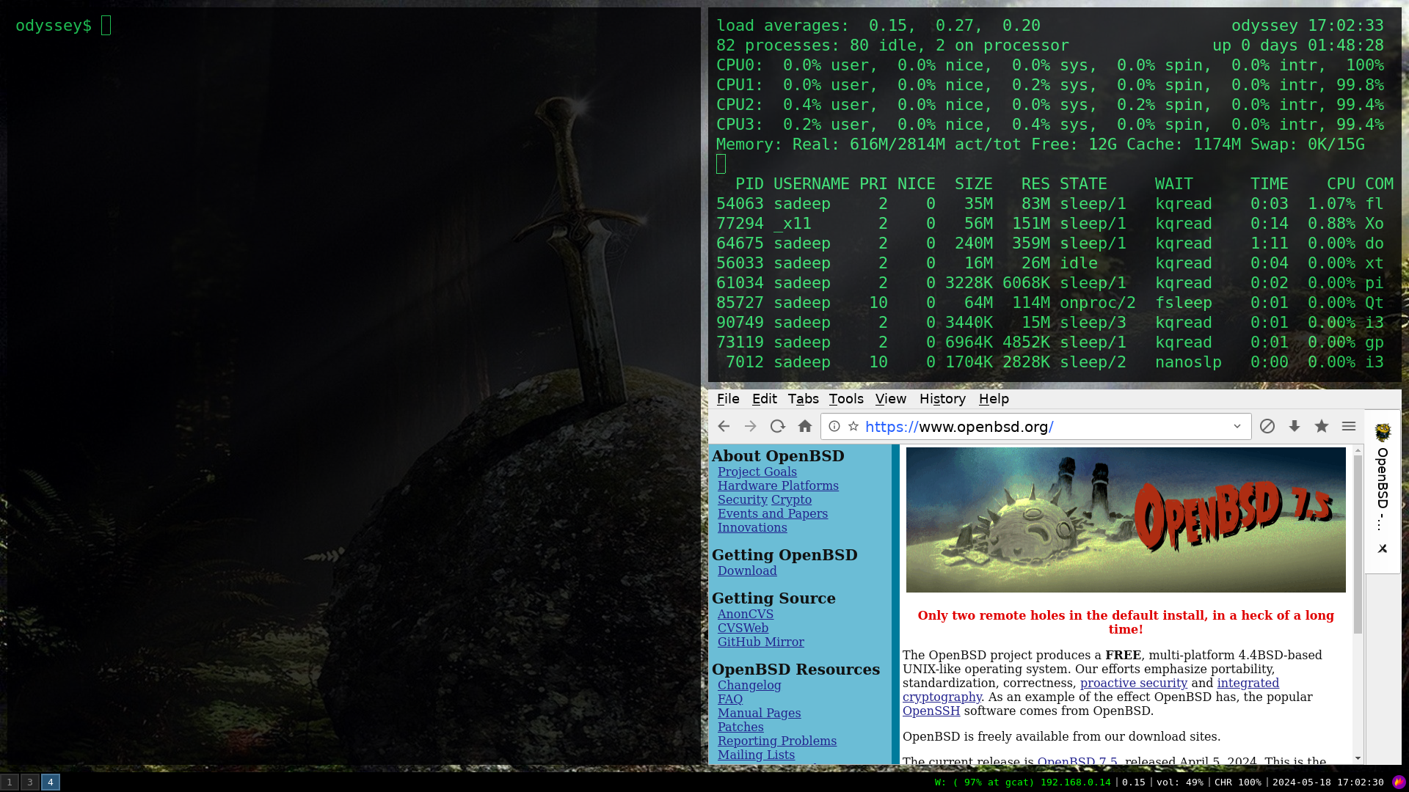Image resolution: width=1409 pixels, height=792 pixels.
Task: Go to browser home page icon
Action: click(805, 426)
